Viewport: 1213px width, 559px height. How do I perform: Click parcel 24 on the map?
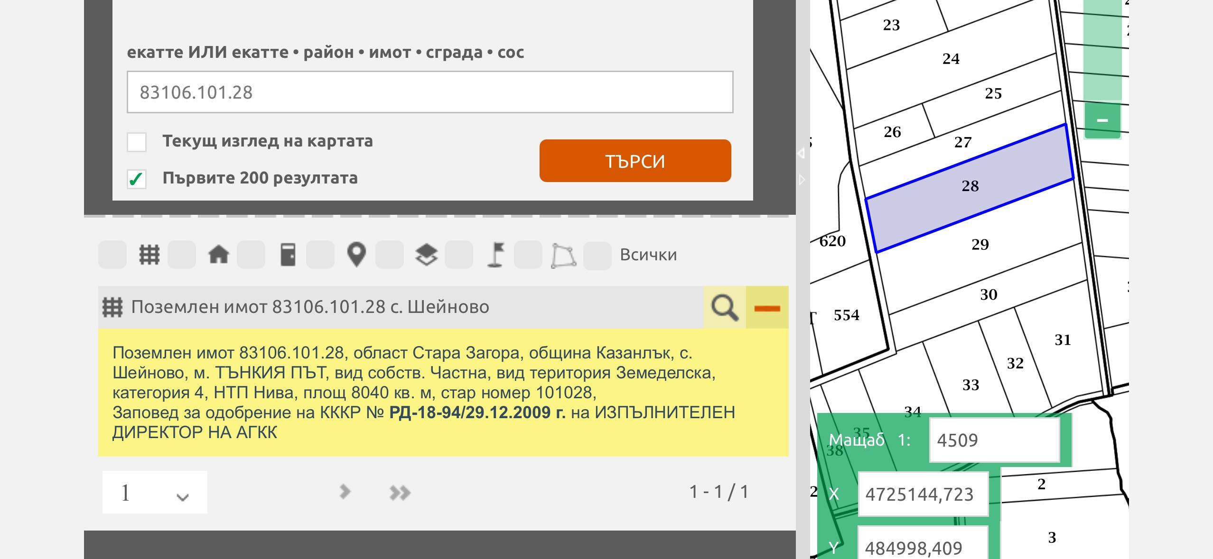tap(951, 59)
